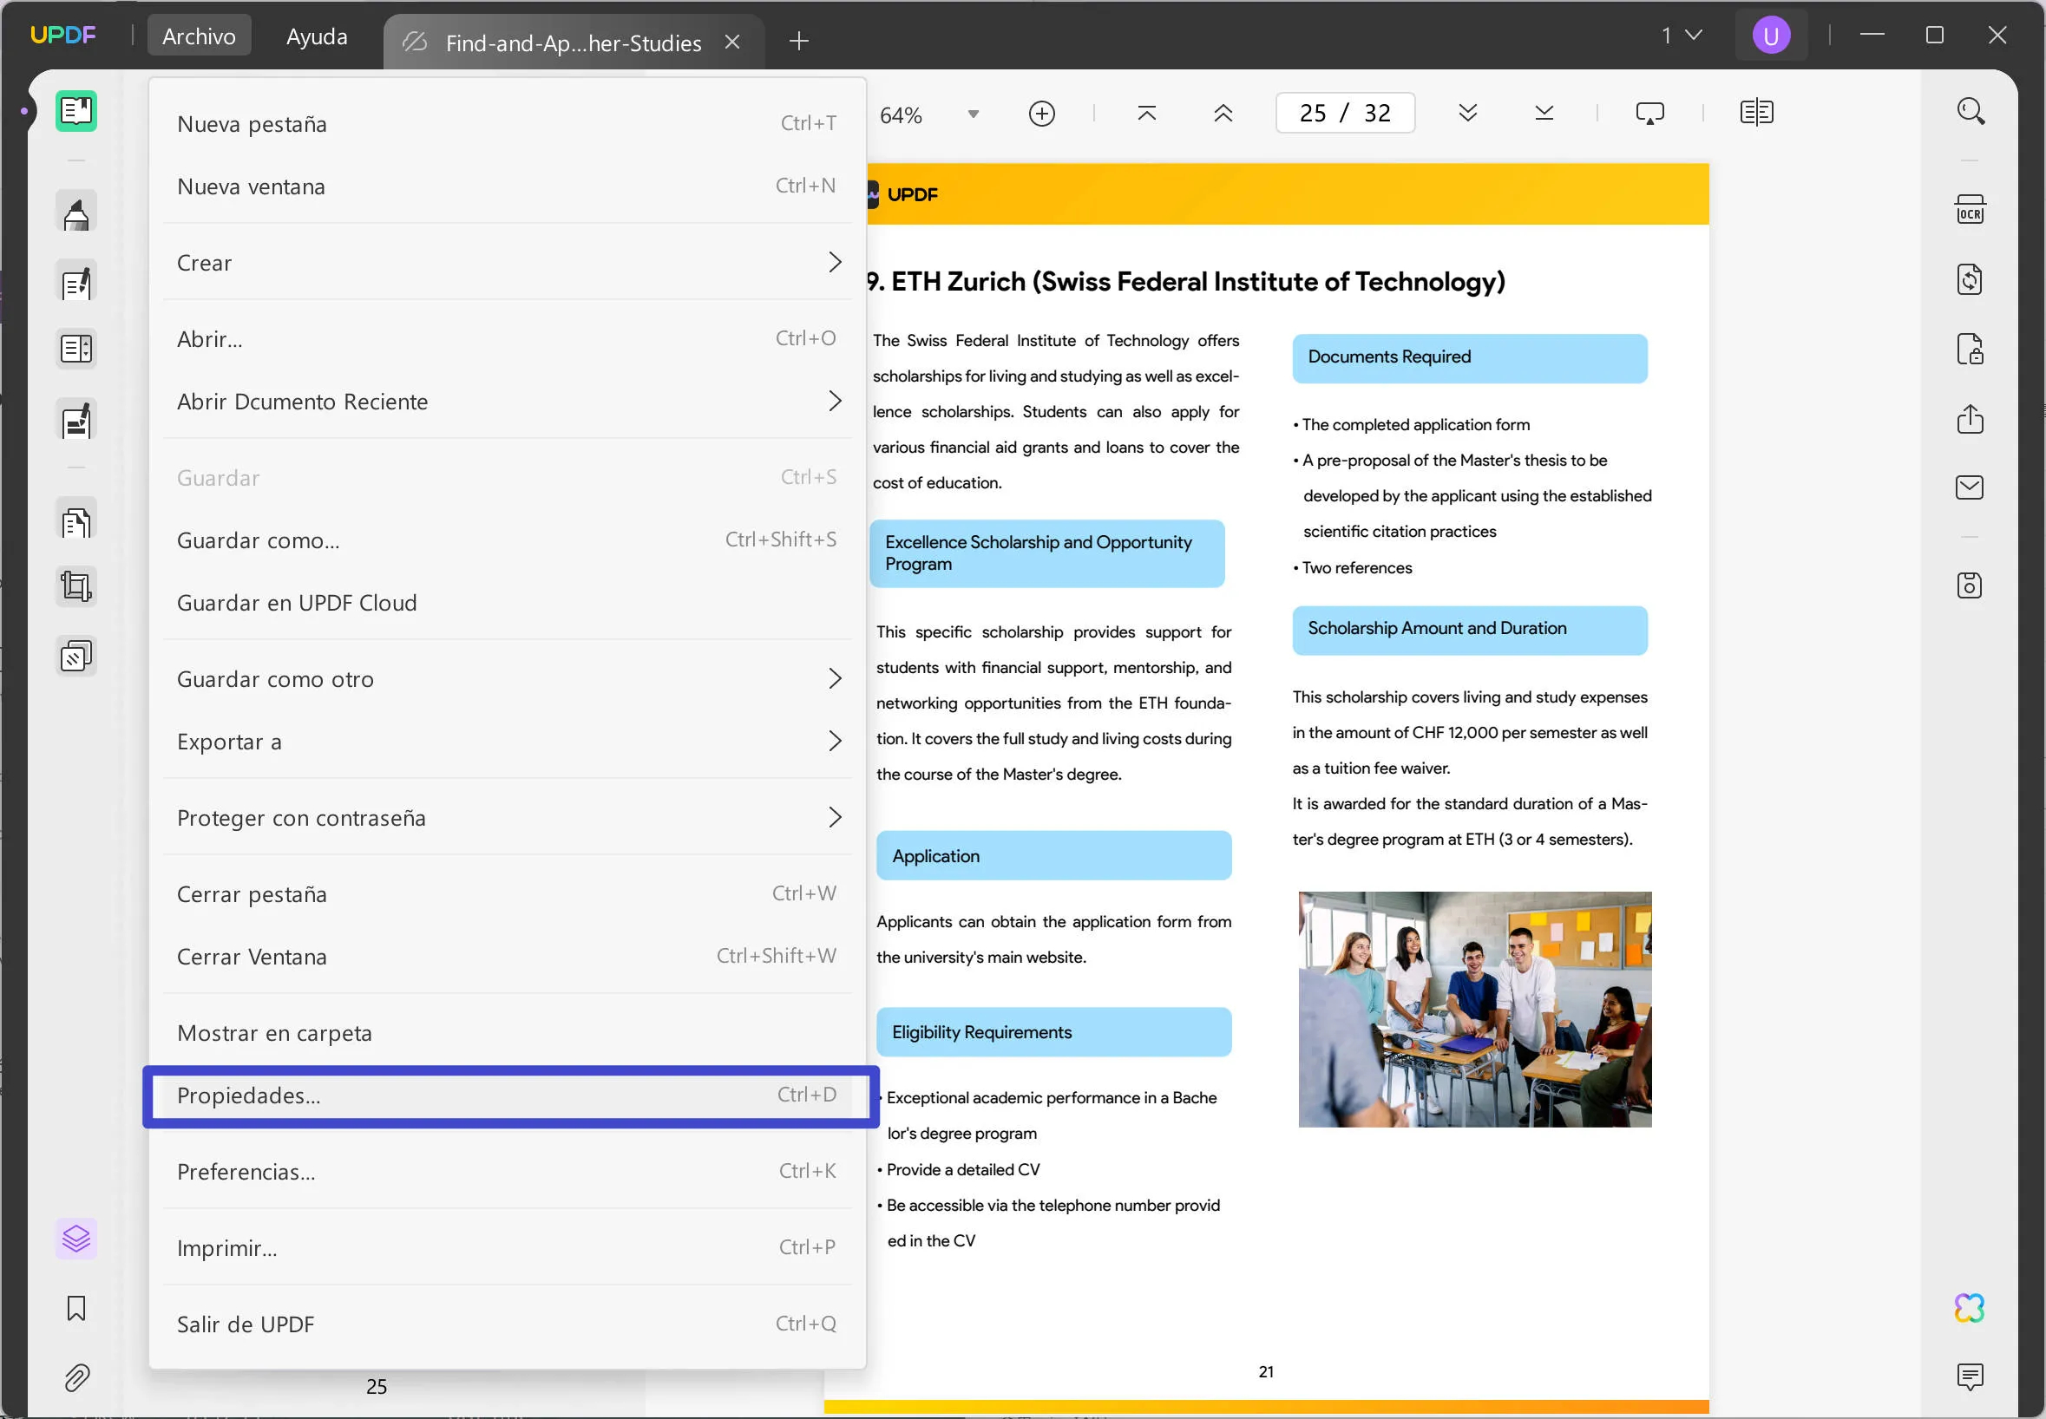Image resolution: width=2046 pixels, height=1419 pixels.
Task: Choose Guardar como... menu entry
Action: [x=508, y=539]
